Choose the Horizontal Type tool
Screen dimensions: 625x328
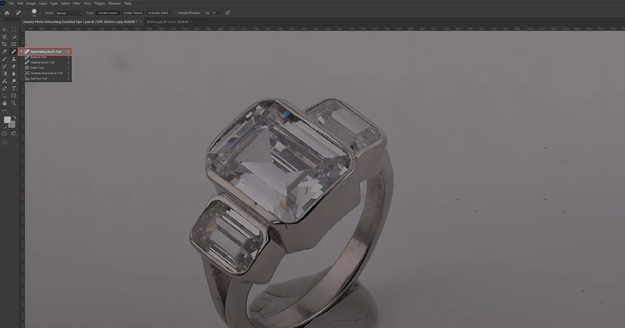tap(14, 89)
